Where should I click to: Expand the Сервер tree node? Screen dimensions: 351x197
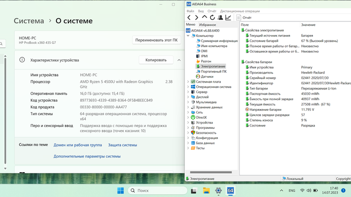[188, 92]
